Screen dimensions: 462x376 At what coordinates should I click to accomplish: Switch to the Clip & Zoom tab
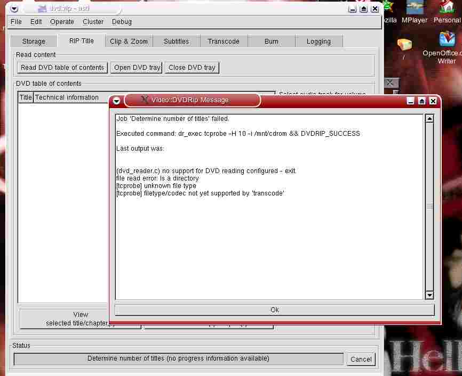pos(129,42)
